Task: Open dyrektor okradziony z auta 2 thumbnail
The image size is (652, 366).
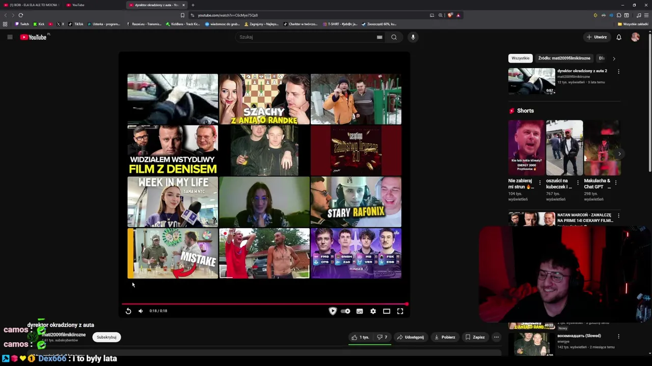Action: point(531,81)
